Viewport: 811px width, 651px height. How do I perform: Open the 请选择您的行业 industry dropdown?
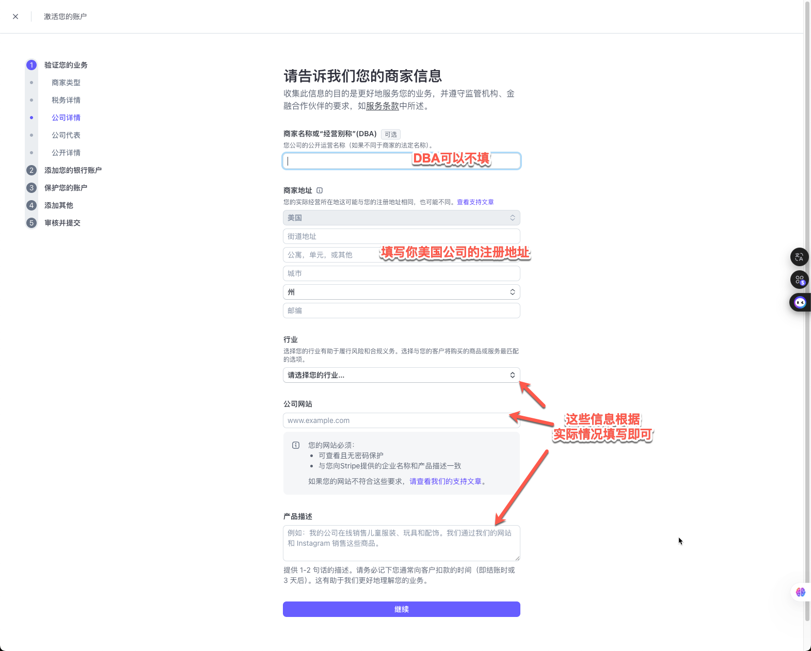point(401,375)
